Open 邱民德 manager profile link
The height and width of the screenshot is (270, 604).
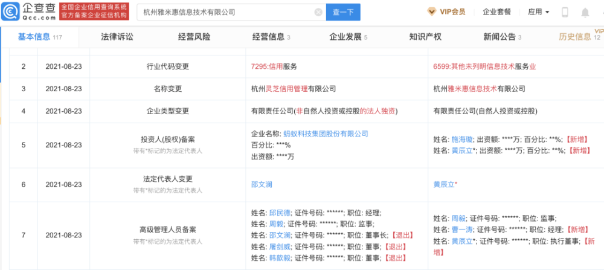[280, 213]
